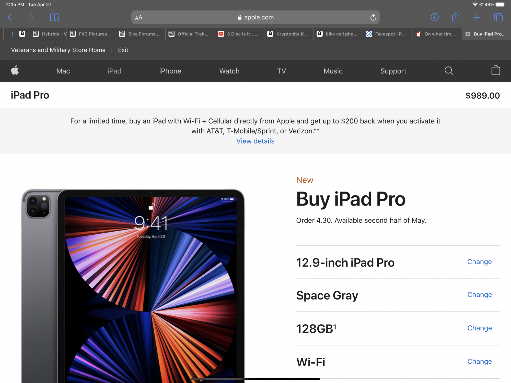Change the 128GB storage option
The height and width of the screenshot is (383, 511).
[x=479, y=328]
